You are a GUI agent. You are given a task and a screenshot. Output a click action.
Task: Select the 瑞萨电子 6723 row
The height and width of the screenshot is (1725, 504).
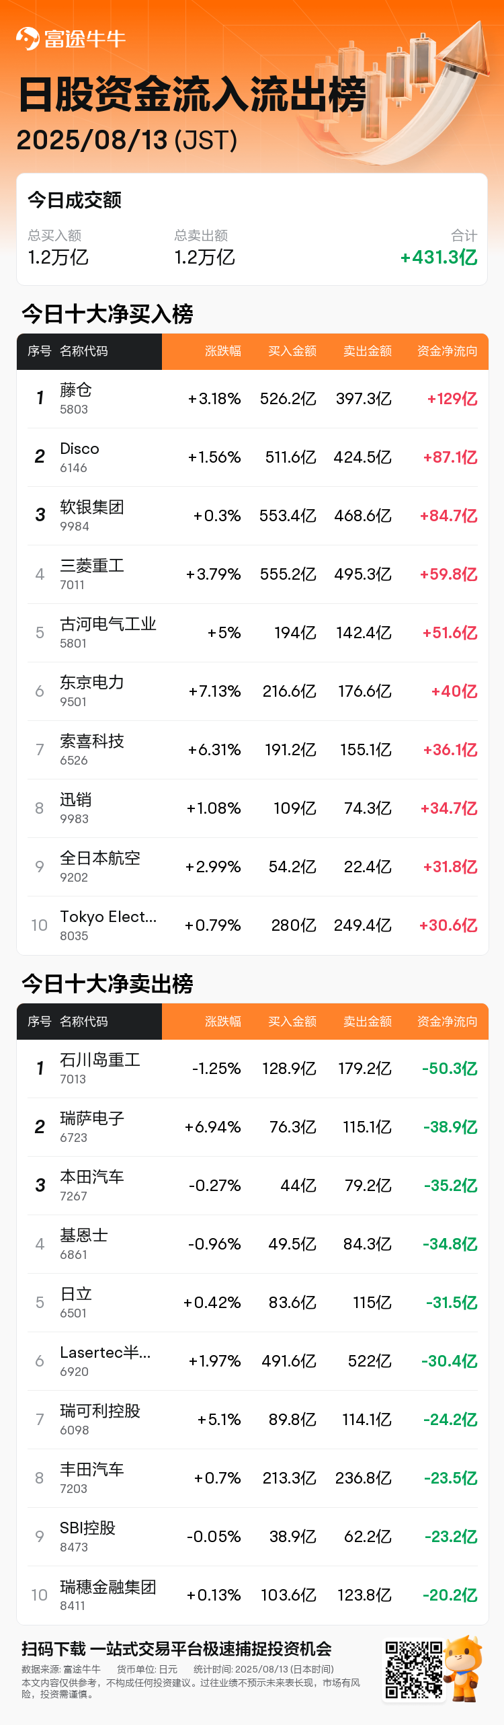point(253,1127)
